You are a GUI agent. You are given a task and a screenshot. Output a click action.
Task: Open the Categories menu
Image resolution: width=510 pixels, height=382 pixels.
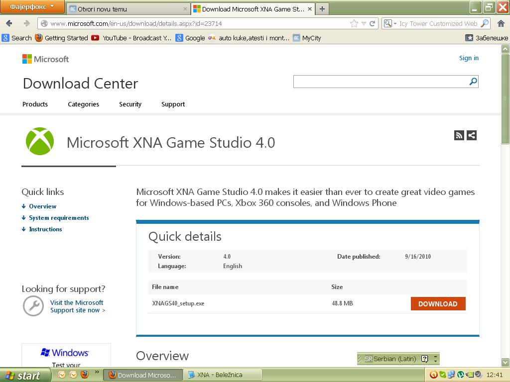[x=83, y=104]
